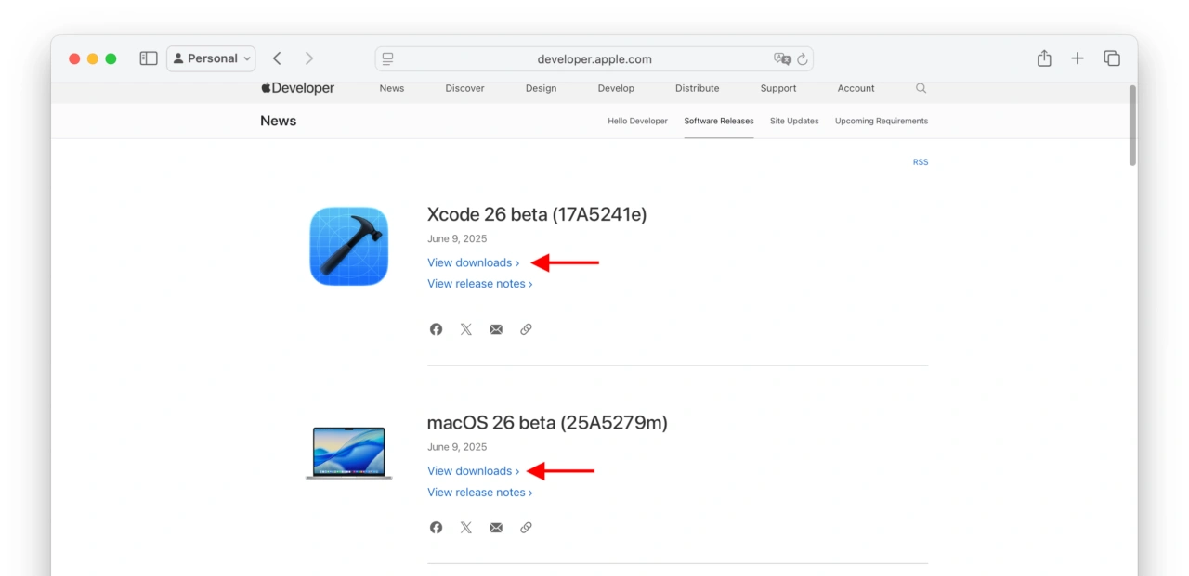Screen dimensions: 1189x576
Task: Click the RSS feed link
Action: tap(920, 162)
